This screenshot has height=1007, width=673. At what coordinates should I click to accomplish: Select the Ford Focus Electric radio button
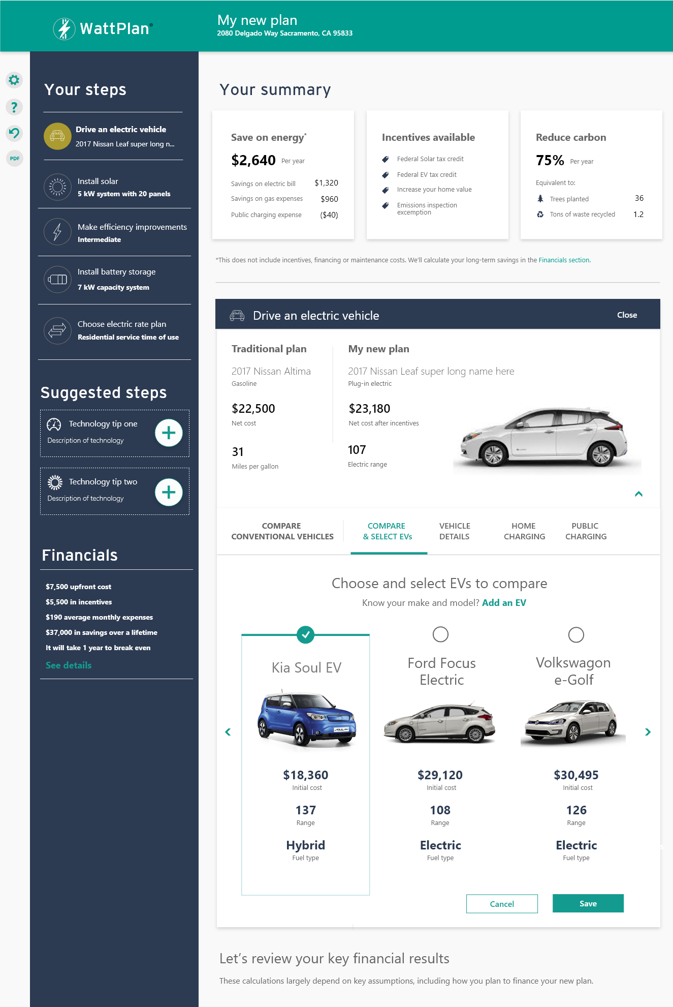coord(440,634)
